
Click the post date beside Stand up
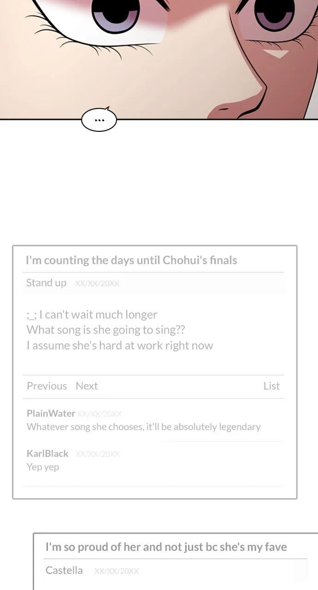[97, 283]
